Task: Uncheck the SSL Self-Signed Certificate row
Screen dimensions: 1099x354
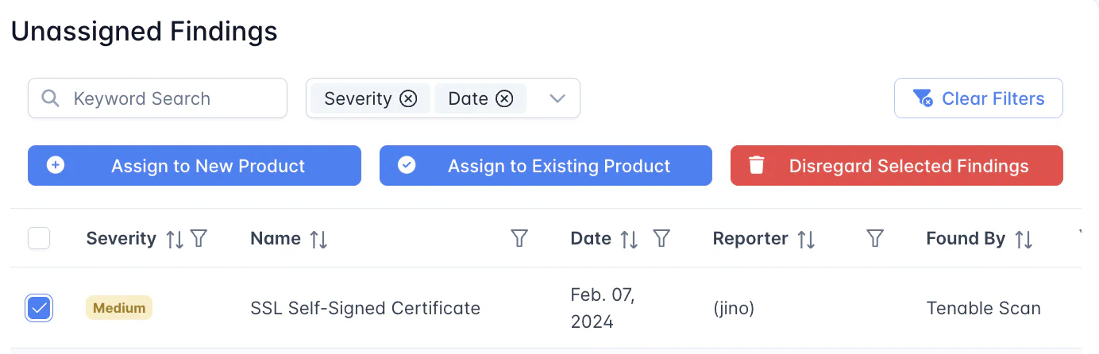Action: pyautogui.click(x=39, y=308)
